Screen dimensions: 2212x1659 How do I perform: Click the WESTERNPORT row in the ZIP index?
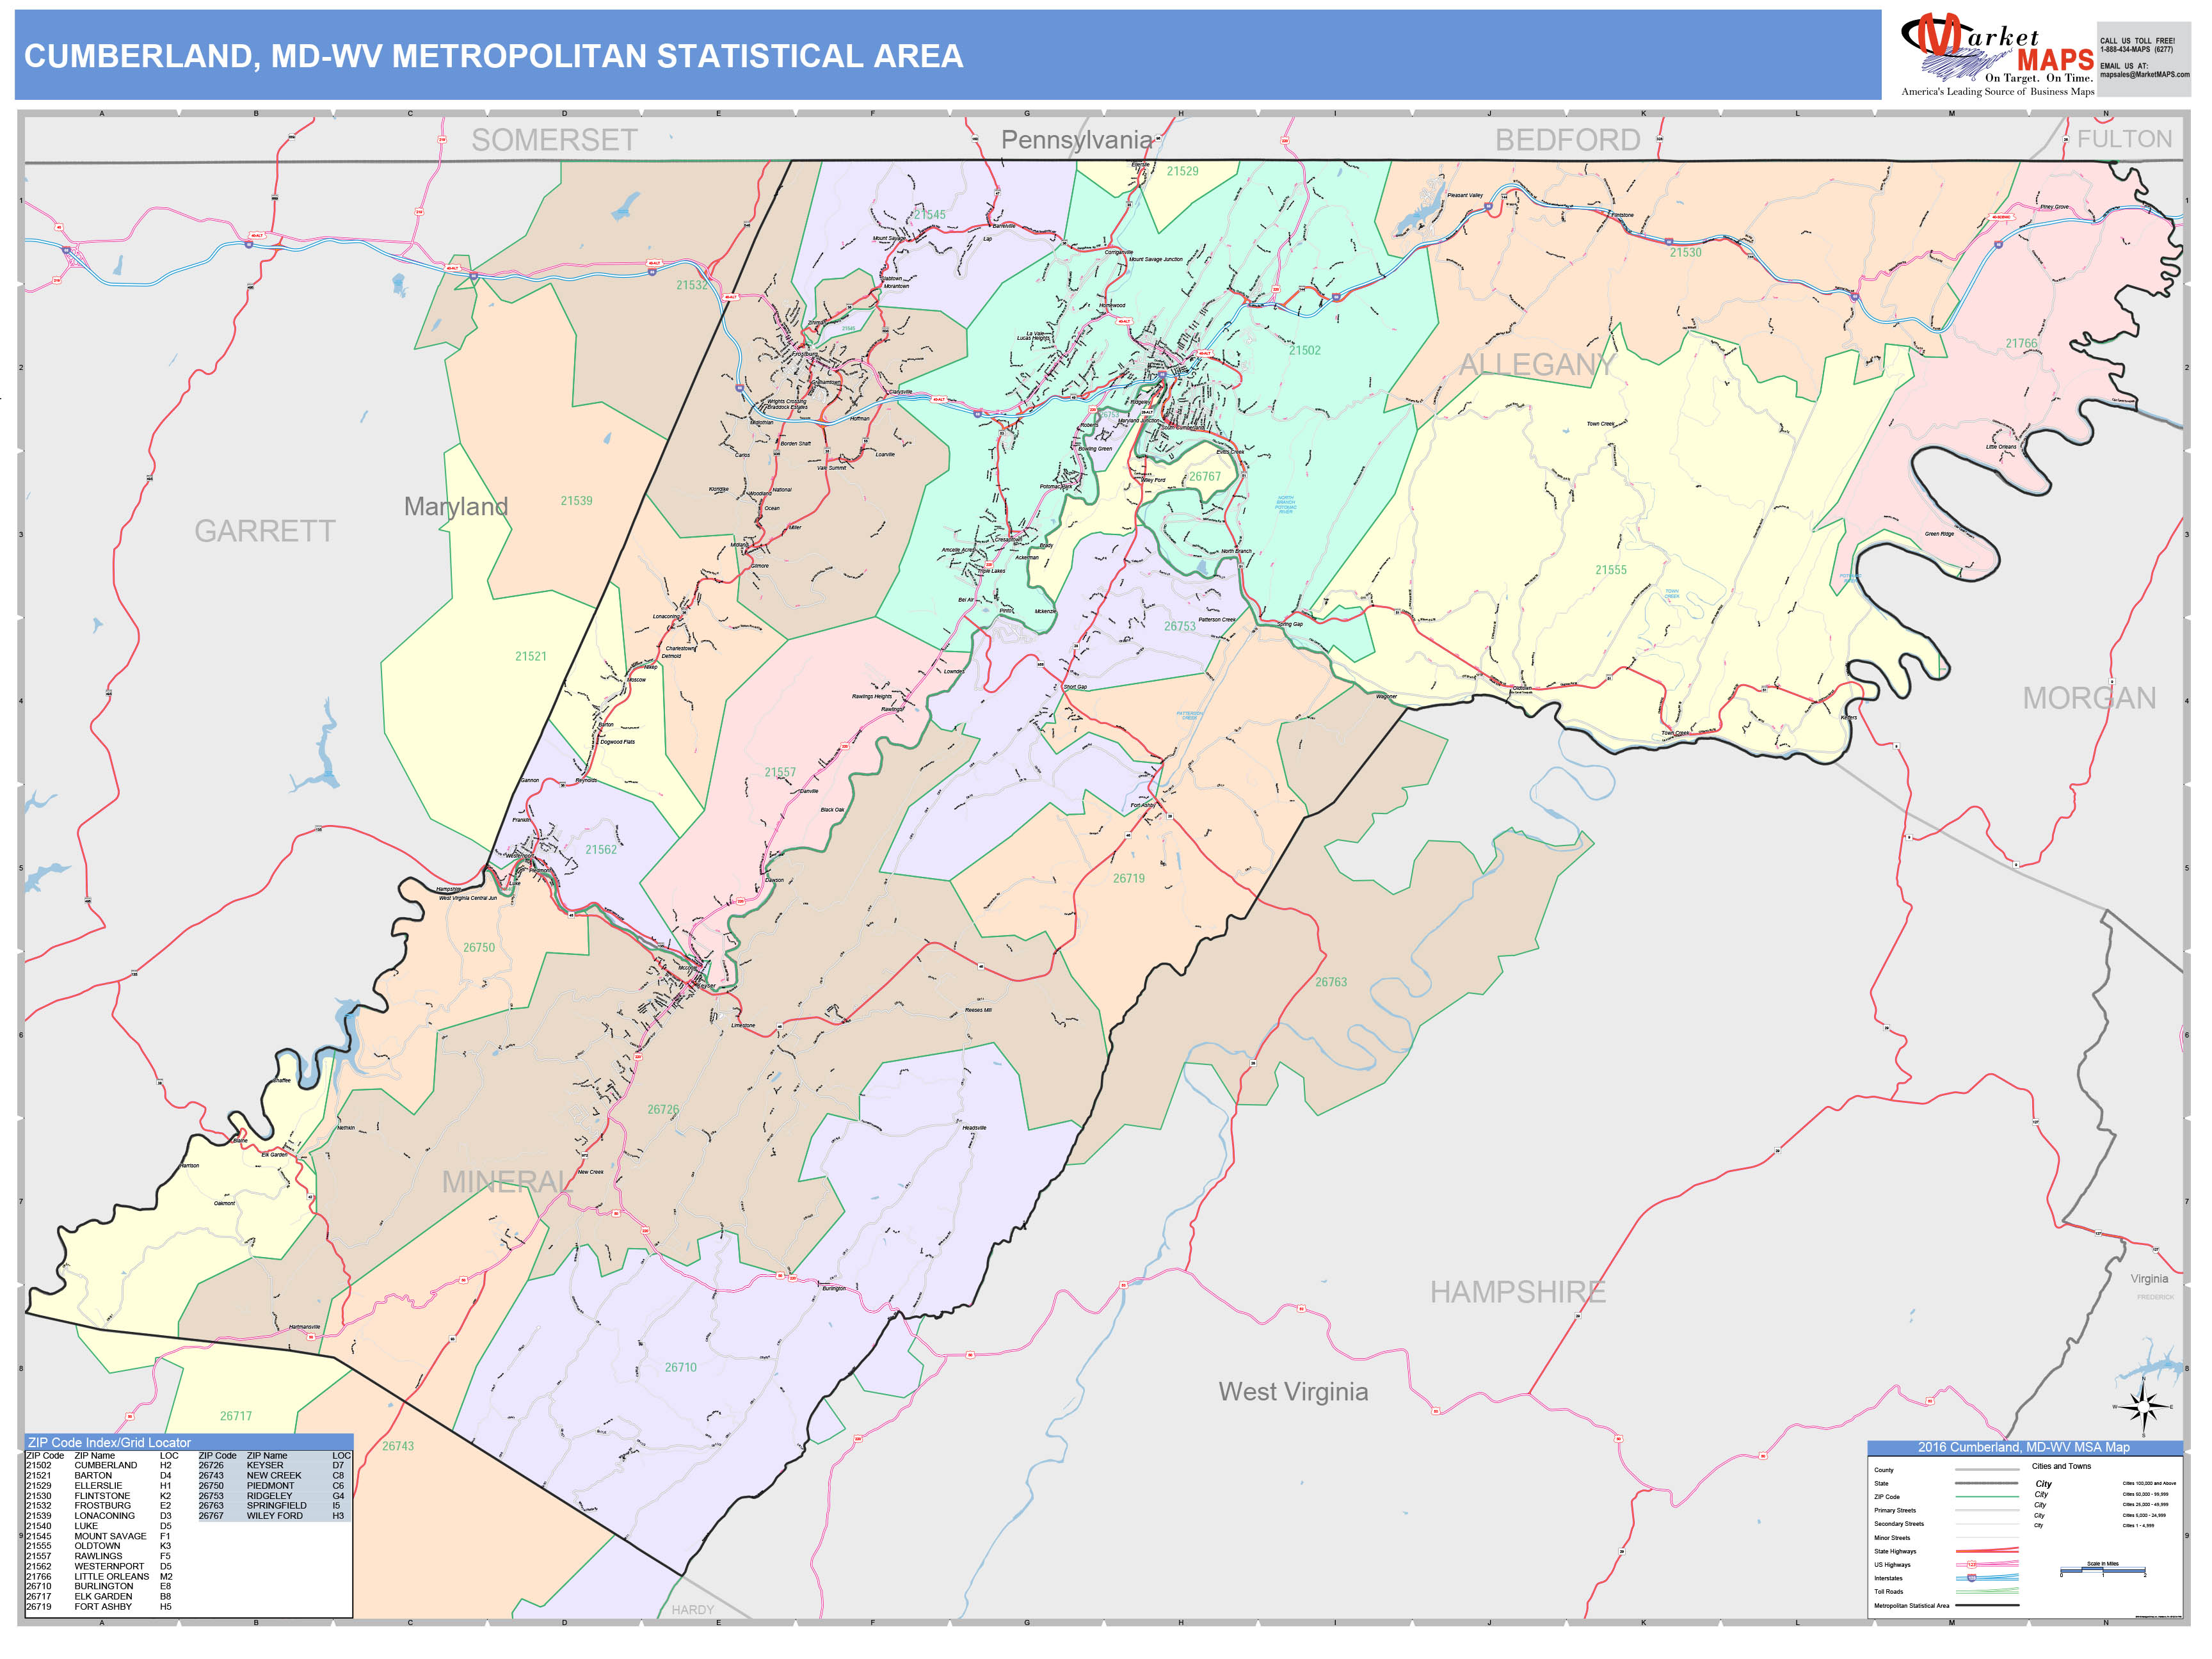pos(99,1566)
